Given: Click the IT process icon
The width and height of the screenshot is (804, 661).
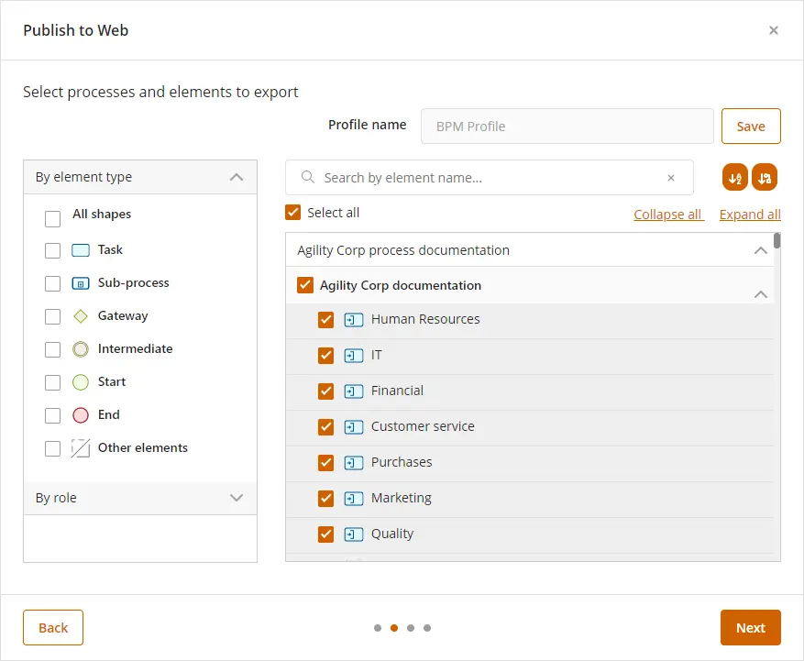Looking at the screenshot, I should 354,356.
